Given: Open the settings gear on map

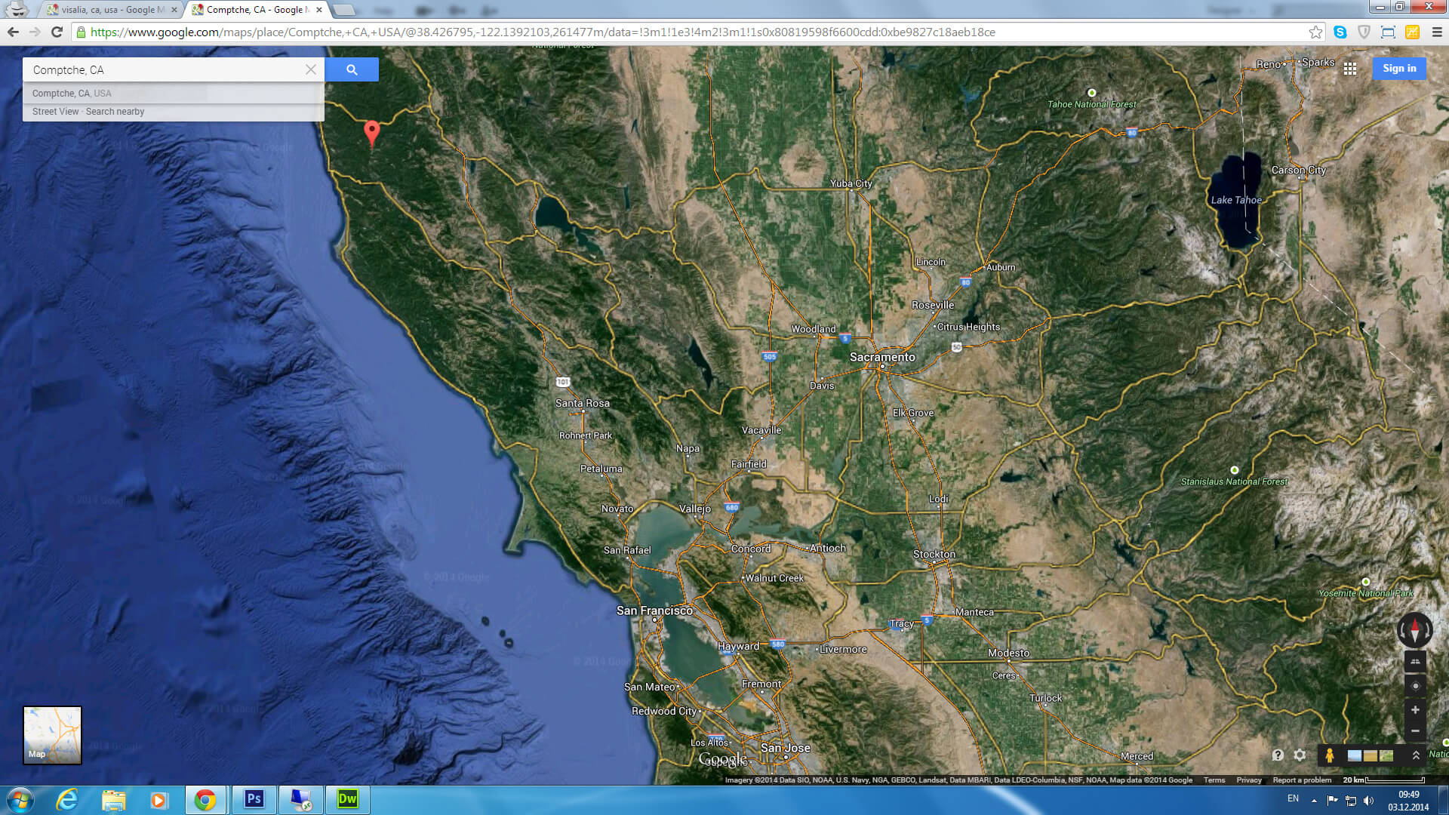Looking at the screenshot, I should 1300,755.
